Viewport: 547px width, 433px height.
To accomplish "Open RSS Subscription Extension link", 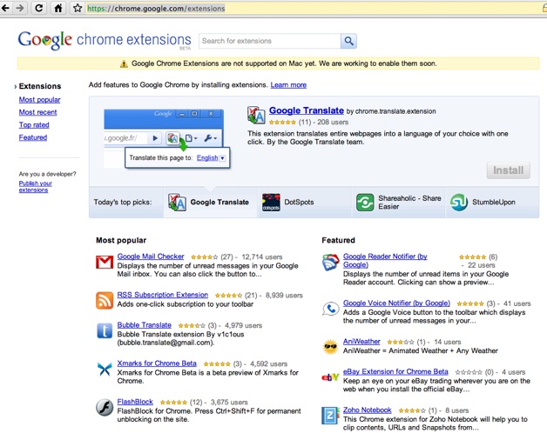I will (x=163, y=295).
